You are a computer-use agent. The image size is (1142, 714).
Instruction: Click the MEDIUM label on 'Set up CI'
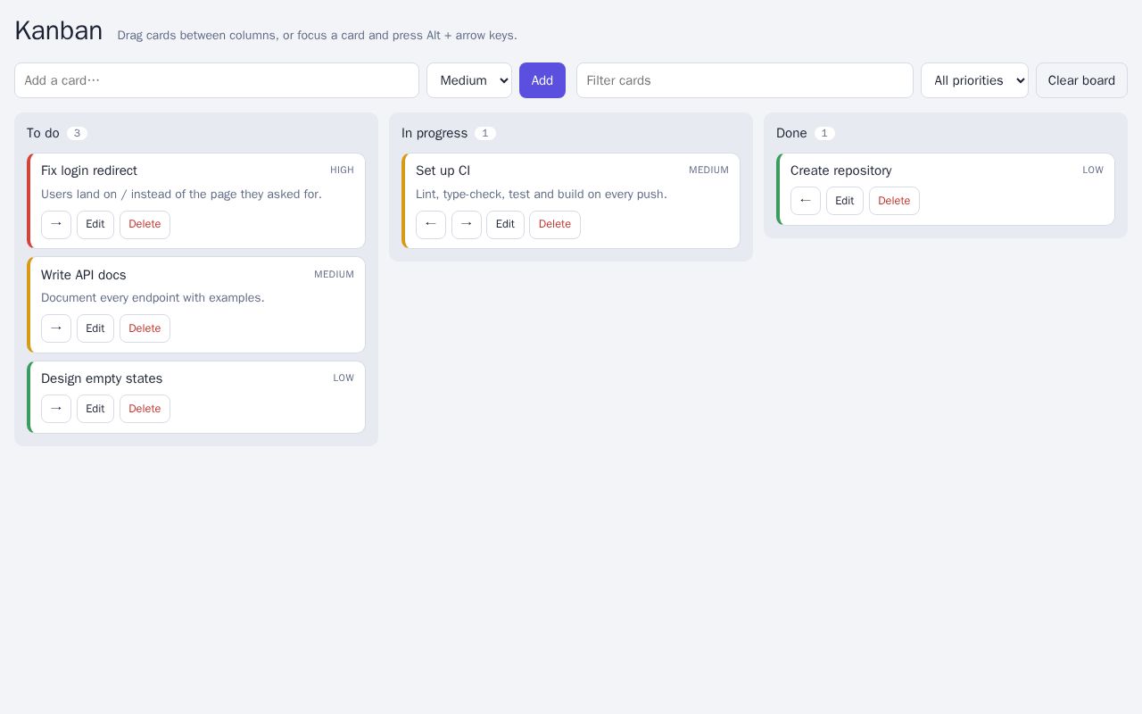click(708, 170)
